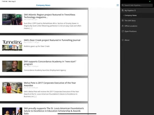Open the Melva Pete article thumbnail
Viewport: 154px width, 115px height.
[x=12, y=88]
